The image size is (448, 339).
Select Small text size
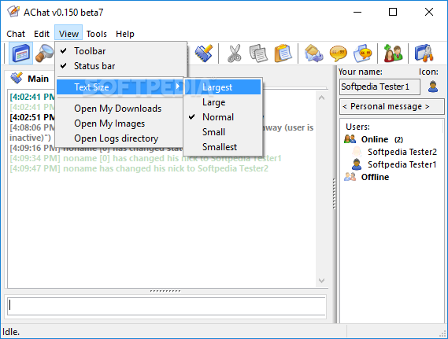[x=223, y=132]
